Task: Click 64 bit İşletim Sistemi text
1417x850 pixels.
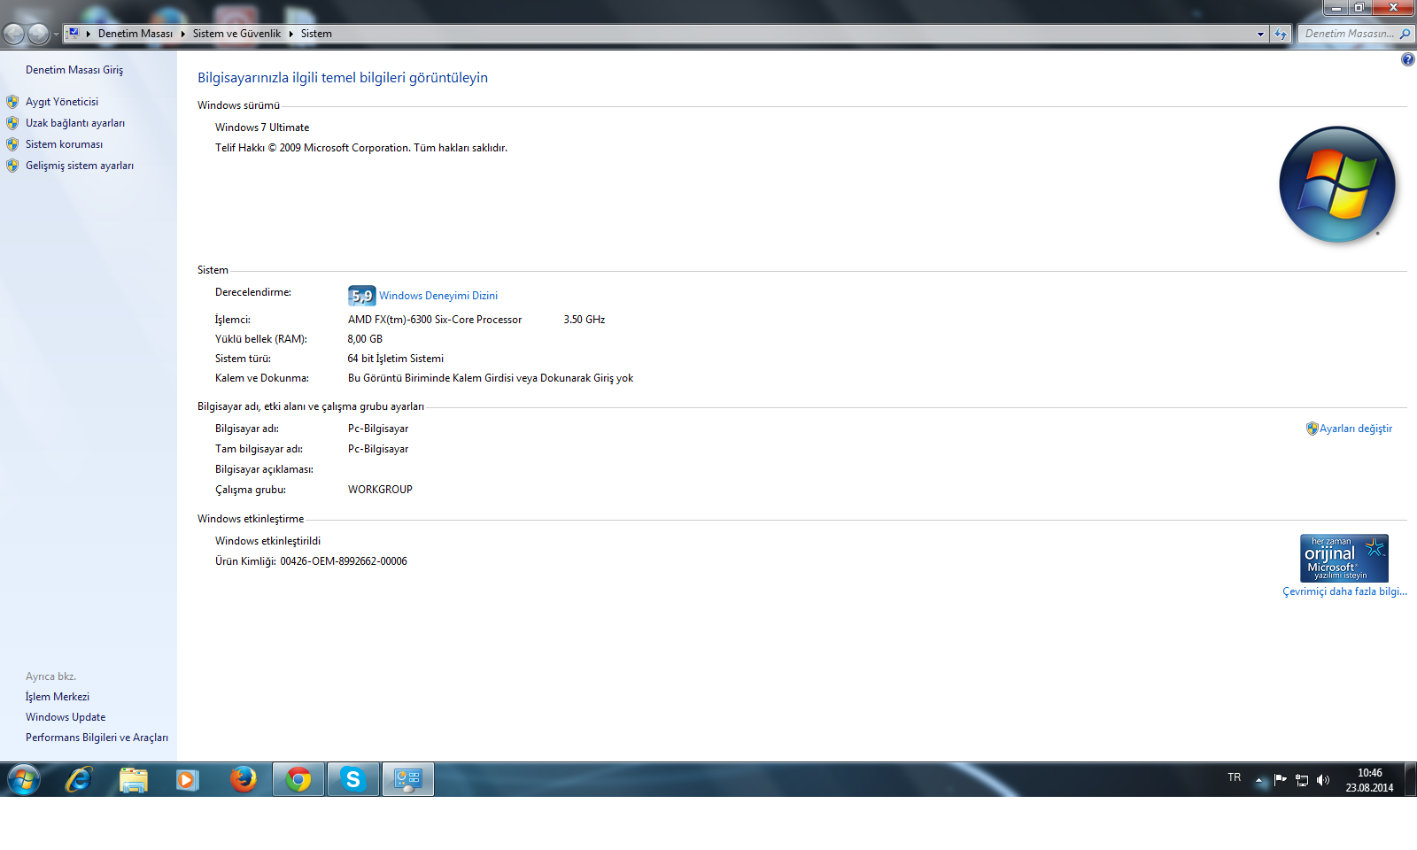Action: coord(396,359)
